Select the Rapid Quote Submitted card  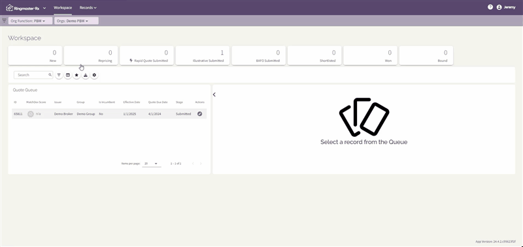click(x=146, y=55)
